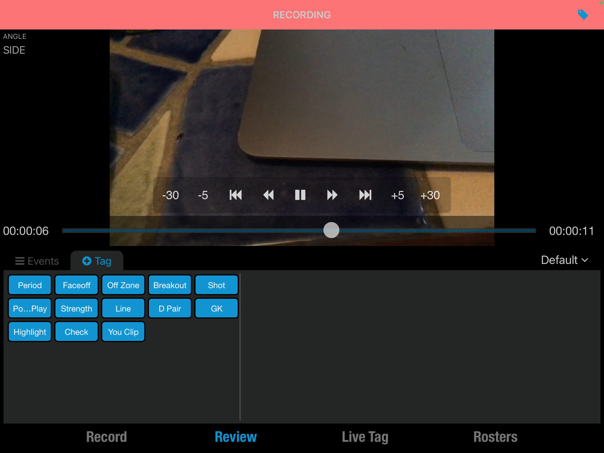Tag a Faceoff event

point(76,285)
